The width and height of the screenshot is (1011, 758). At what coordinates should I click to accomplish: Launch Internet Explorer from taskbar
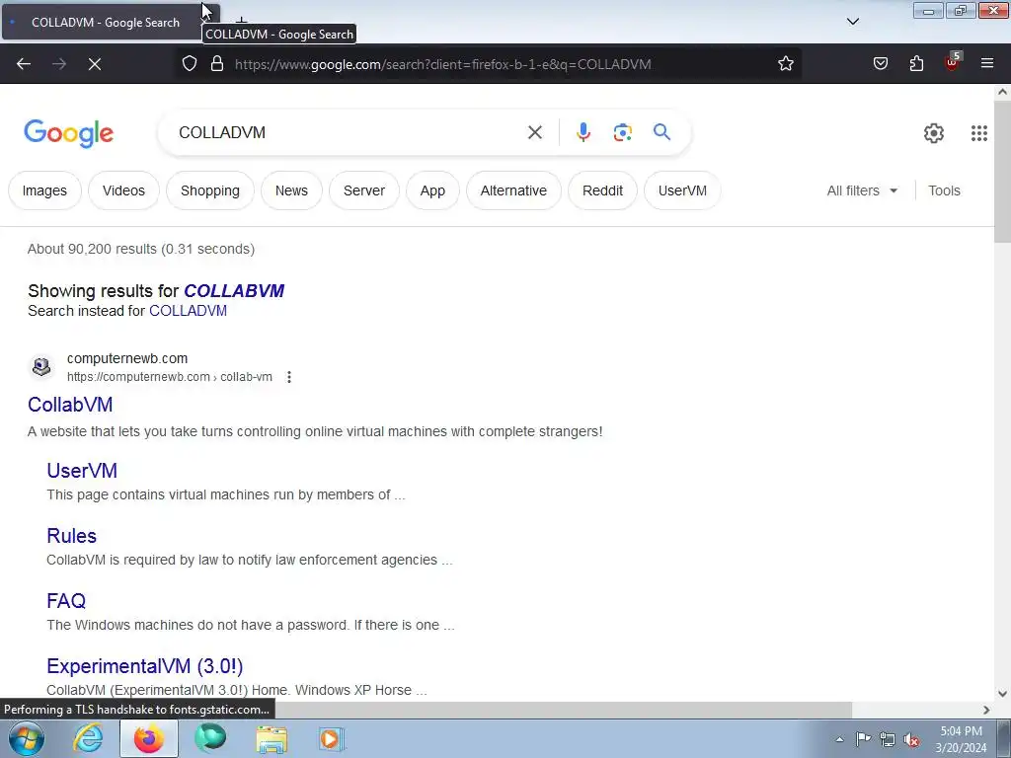(88, 738)
